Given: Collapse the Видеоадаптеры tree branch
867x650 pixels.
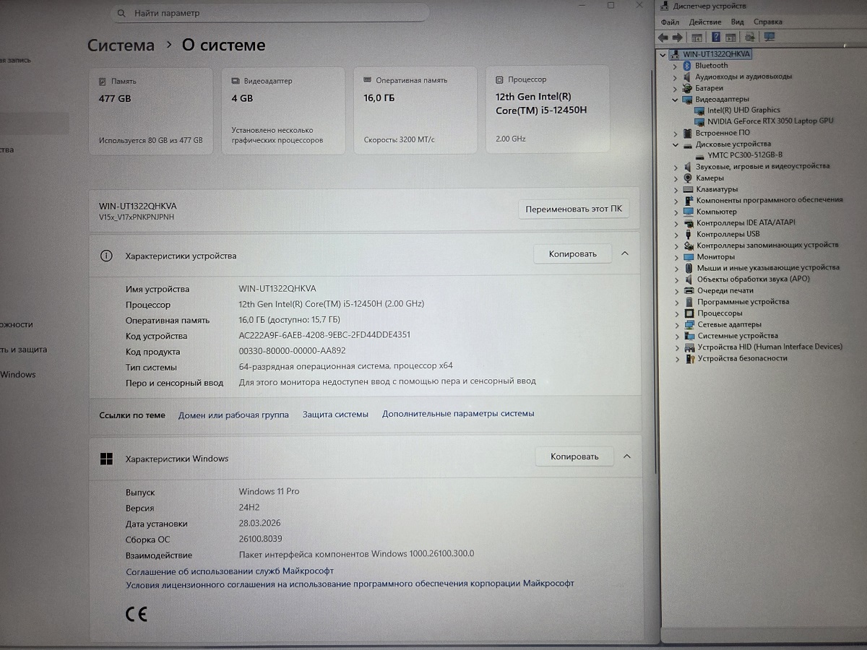Looking at the screenshot, I should [676, 100].
